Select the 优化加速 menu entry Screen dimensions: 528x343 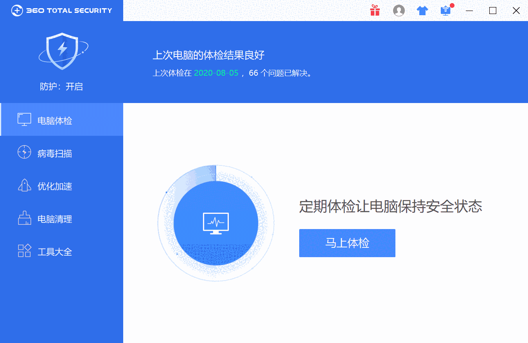tap(55, 186)
